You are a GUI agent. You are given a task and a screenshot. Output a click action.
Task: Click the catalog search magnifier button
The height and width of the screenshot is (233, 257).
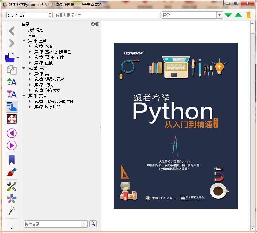click(93, 224)
